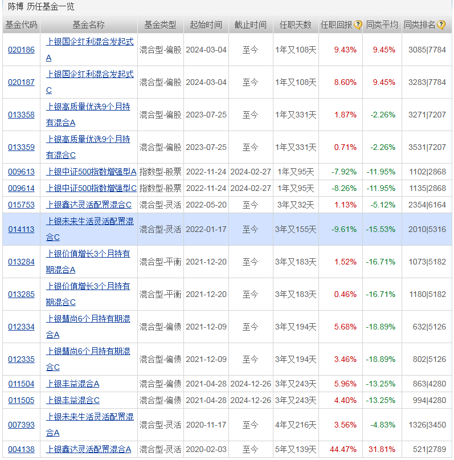This screenshot has height=460, width=454.
Task: Click the 基金代码 column header
Action: coord(21,25)
